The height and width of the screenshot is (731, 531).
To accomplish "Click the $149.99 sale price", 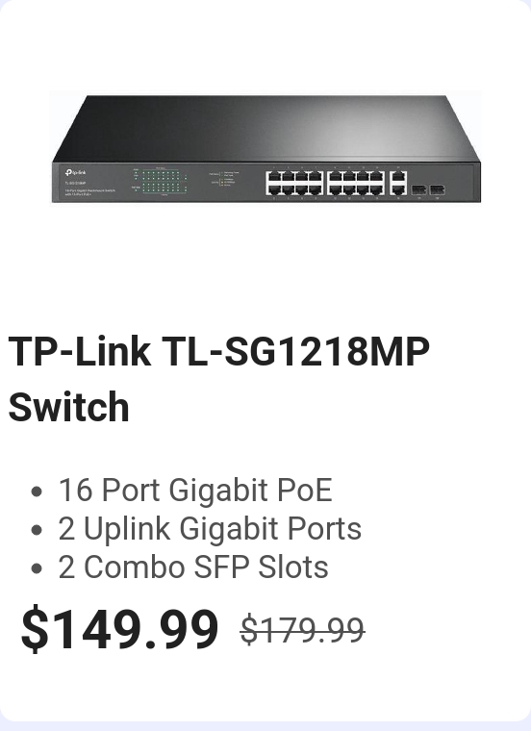I will pyautogui.click(x=119, y=628).
